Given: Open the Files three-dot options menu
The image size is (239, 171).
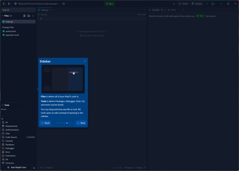Looking at the screenshot, I should [x=33, y=16].
